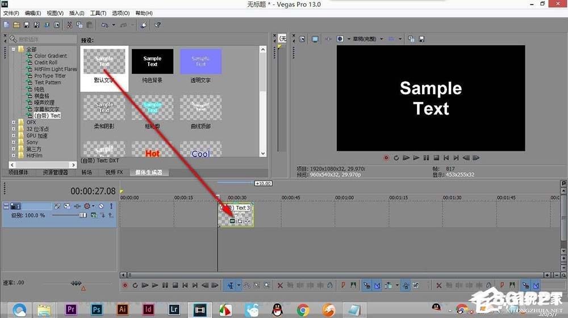Open a project using the folder icon
This screenshot has height=318, width=568.
coord(16,25)
